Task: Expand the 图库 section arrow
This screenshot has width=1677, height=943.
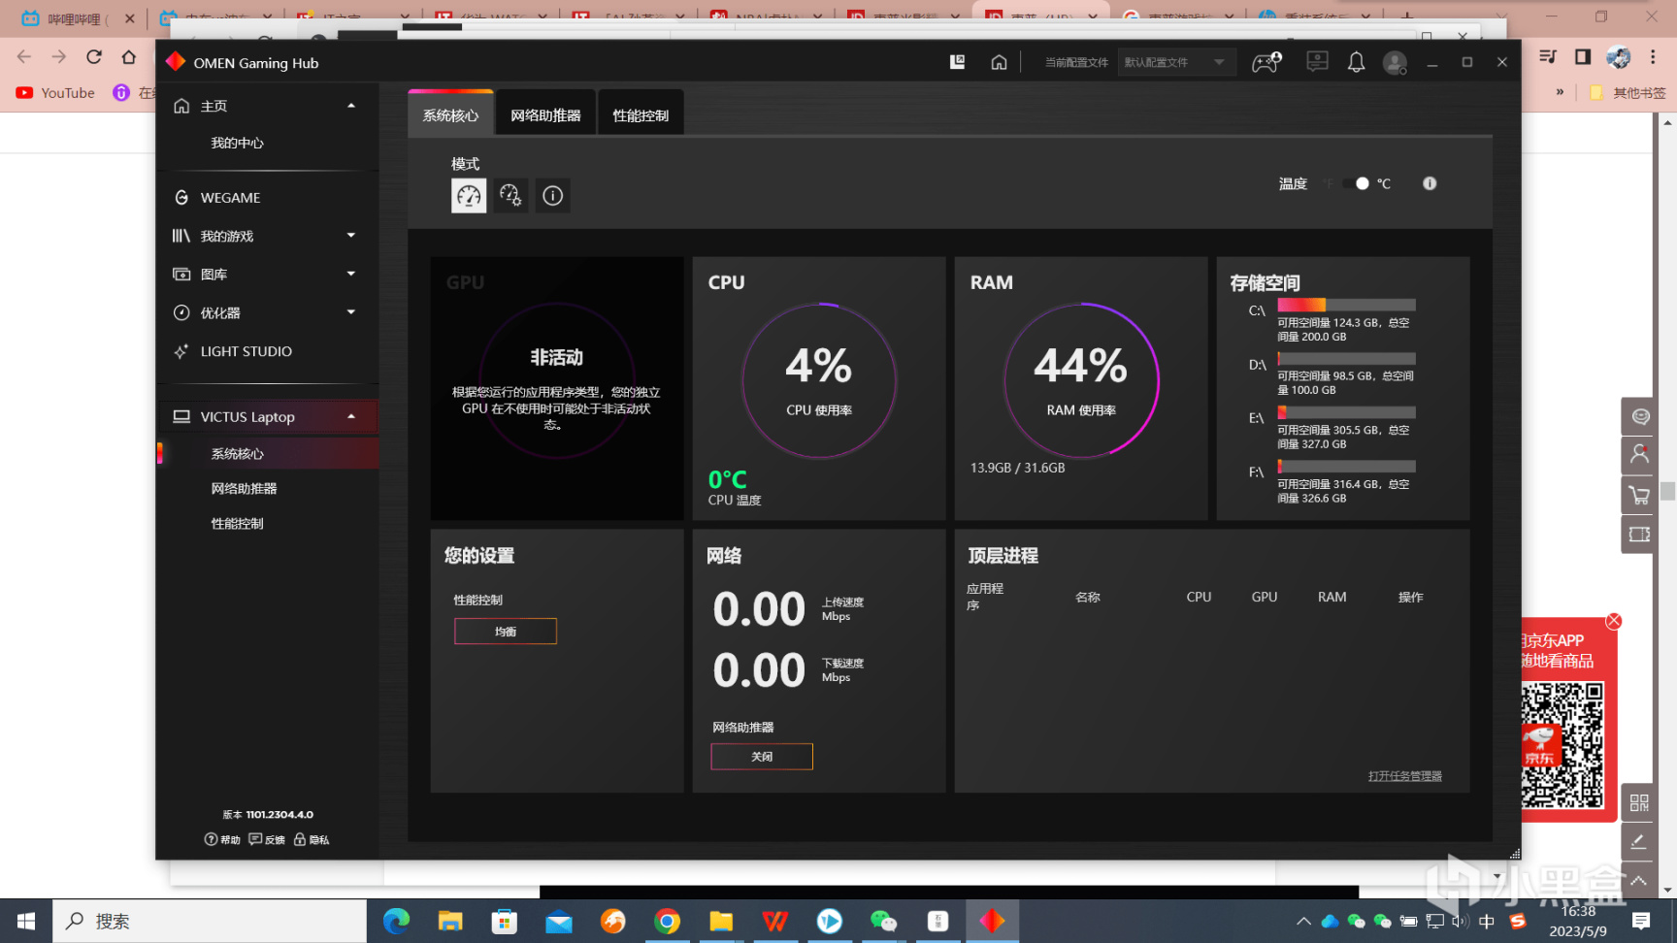Action: (351, 275)
